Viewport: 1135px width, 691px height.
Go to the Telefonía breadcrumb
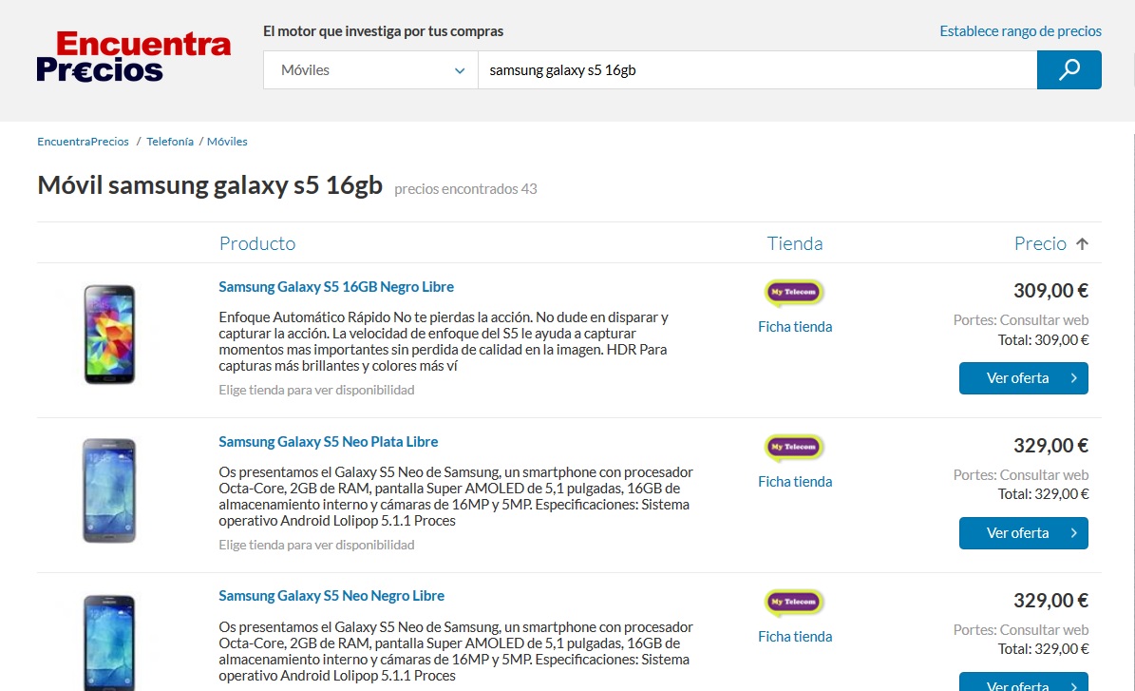point(170,142)
